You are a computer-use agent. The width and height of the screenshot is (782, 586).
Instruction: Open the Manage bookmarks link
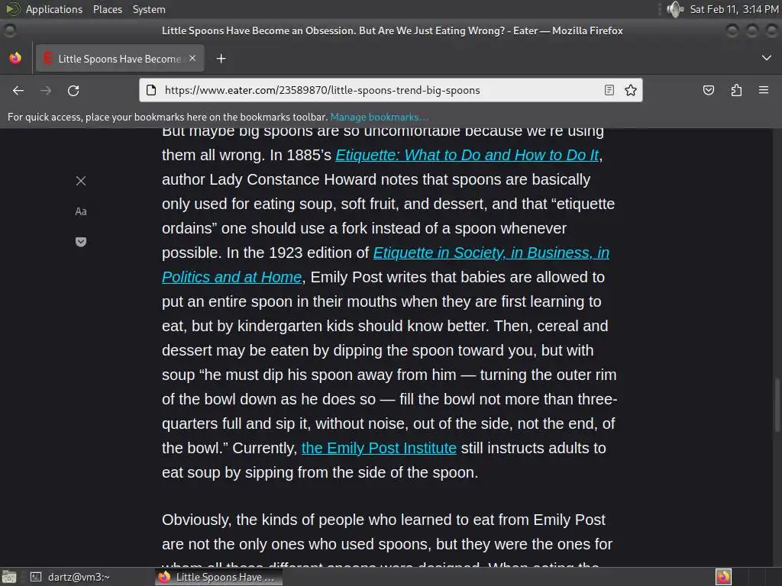coord(379,117)
